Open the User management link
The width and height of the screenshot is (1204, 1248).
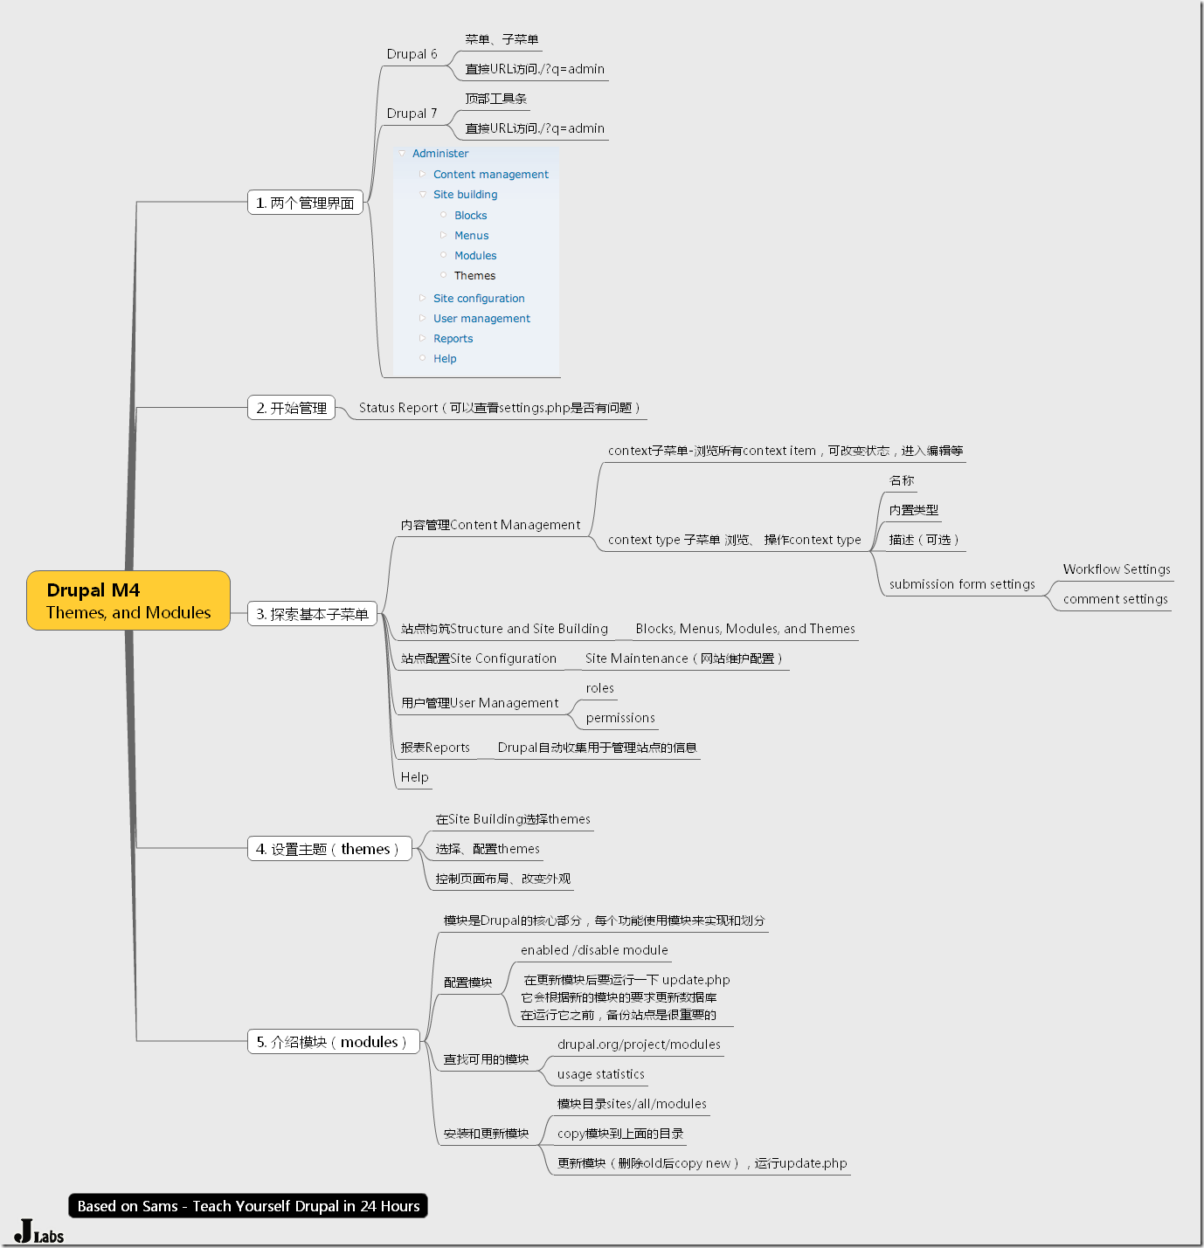click(x=481, y=319)
